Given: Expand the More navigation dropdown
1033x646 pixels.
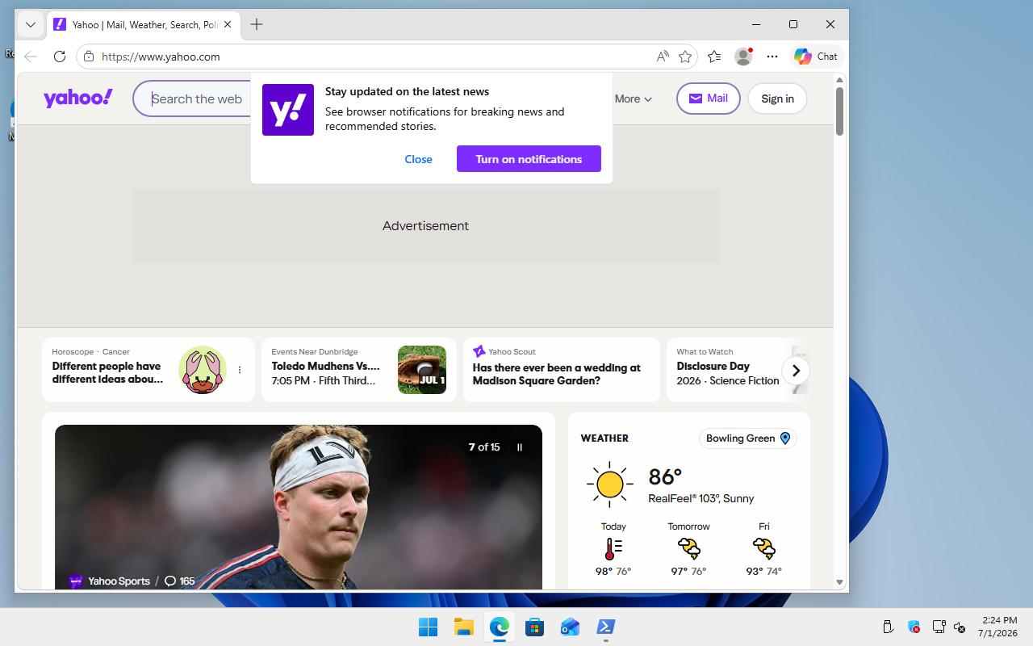Looking at the screenshot, I should pos(634,99).
